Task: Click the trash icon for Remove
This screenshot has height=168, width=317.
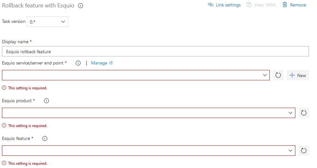Action: pyautogui.click(x=285, y=5)
